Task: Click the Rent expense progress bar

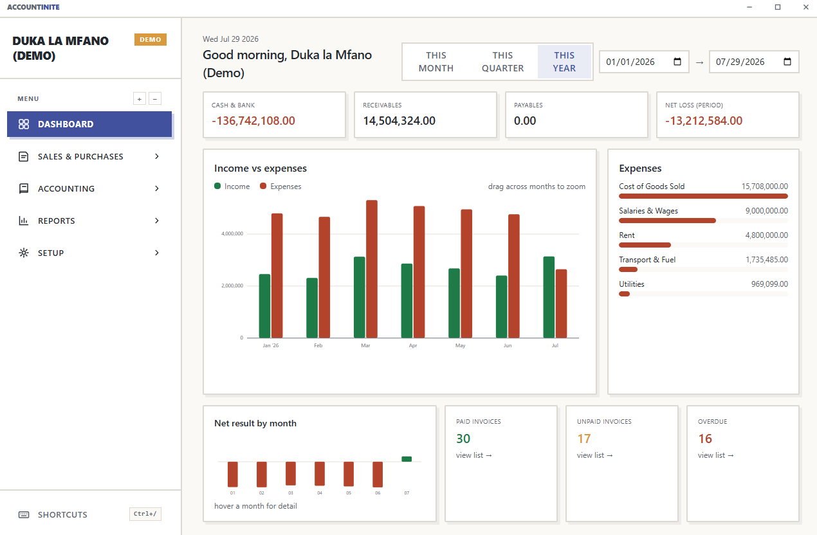Action: tap(703, 245)
